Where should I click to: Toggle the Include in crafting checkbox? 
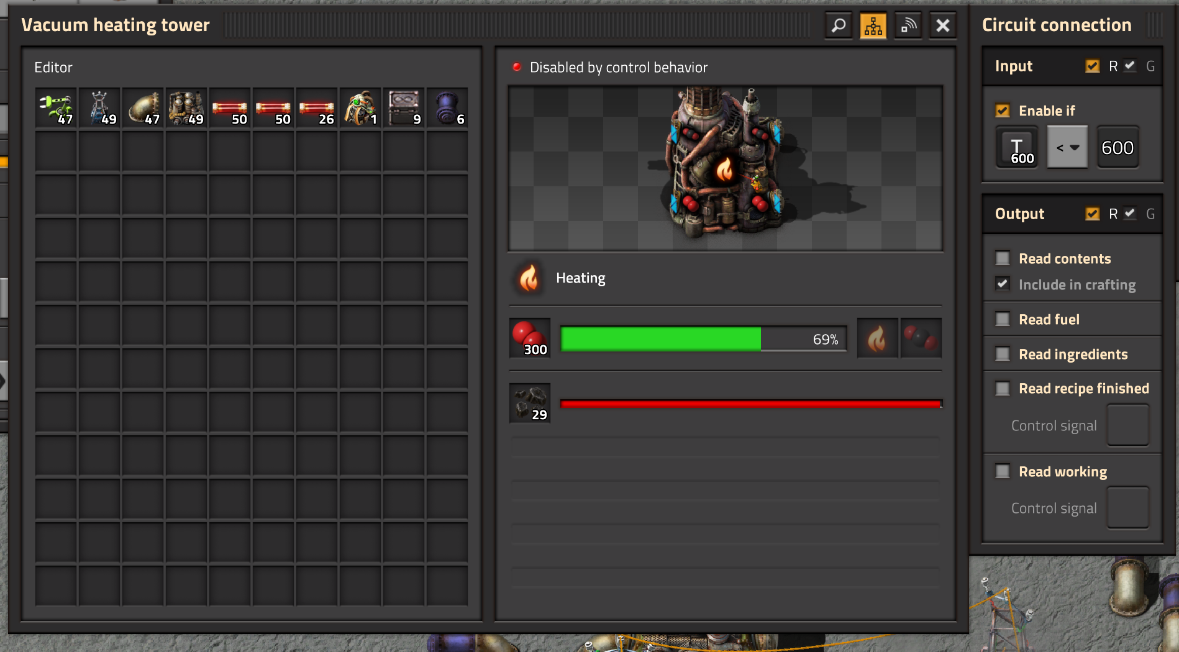coord(1003,284)
